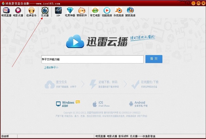The image size is (206, 139).
Task: Open 电视直播 TV live toolbar icon
Action: pyautogui.click(x=6, y=12)
